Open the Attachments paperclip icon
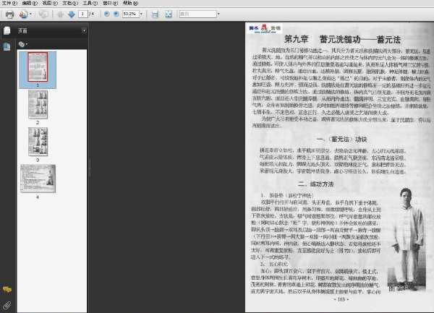The height and width of the screenshot is (313, 434). pos(7,305)
